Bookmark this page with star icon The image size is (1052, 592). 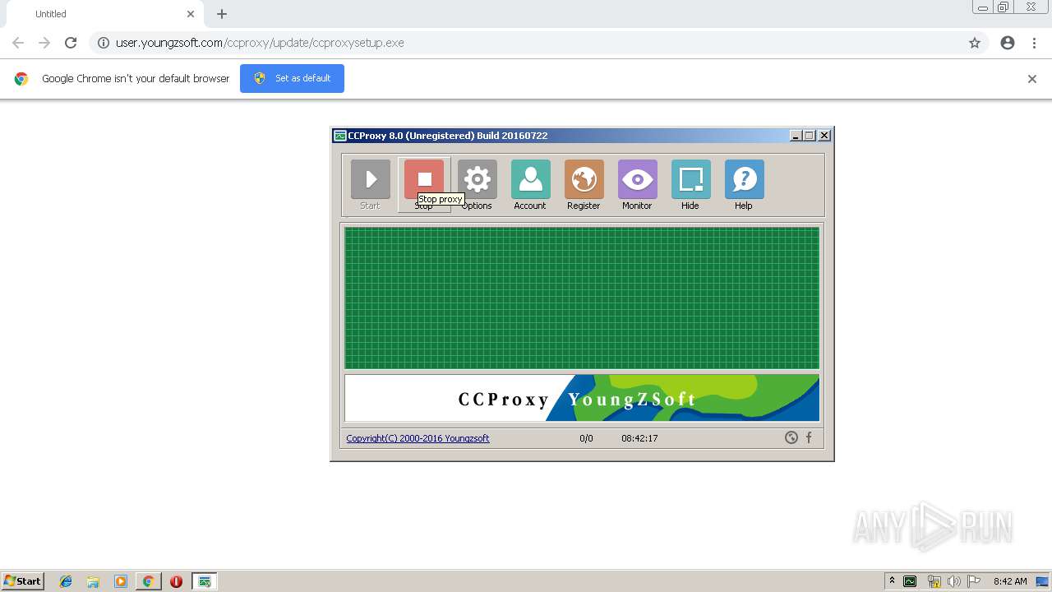point(975,43)
